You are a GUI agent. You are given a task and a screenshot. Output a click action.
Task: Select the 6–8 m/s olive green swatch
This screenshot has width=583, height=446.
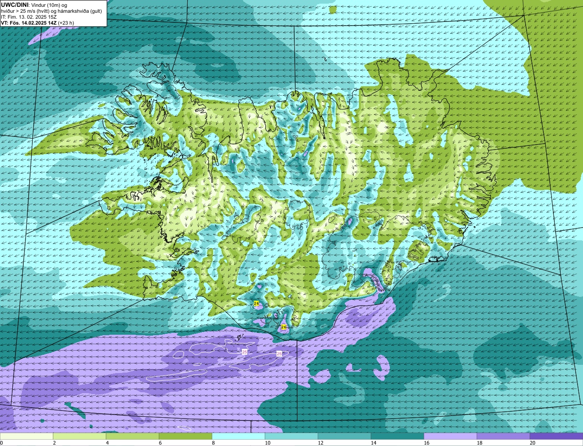click(x=186, y=436)
